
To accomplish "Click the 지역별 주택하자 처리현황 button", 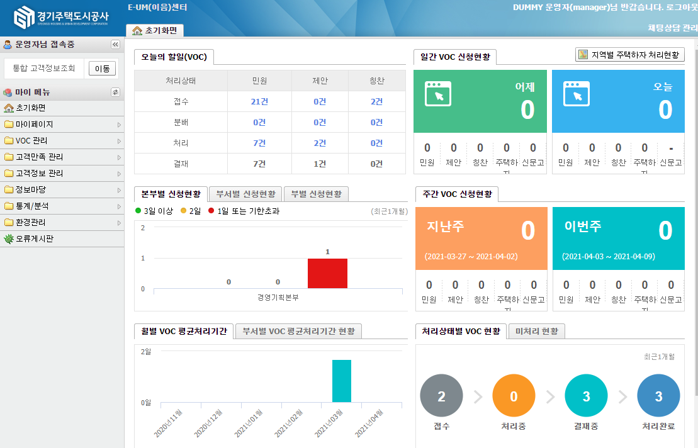I will tap(629, 55).
